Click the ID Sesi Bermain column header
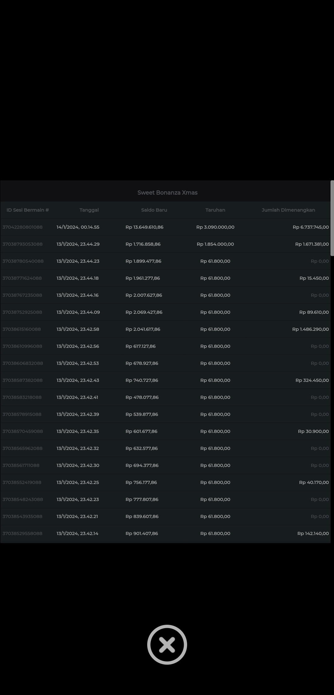 [x=28, y=210]
